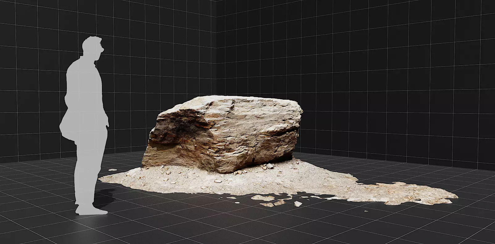Screen dimensions: 495x244
Task: Click the gray human scale silhouette
Action: coord(84,125)
